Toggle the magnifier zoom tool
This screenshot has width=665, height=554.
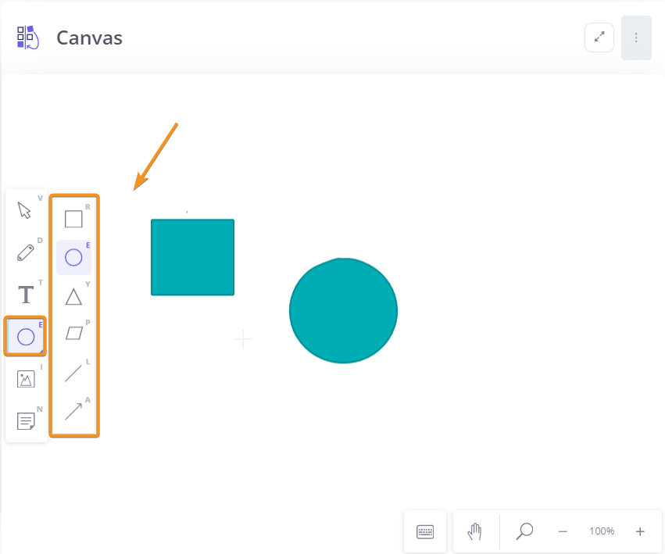coord(524,531)
